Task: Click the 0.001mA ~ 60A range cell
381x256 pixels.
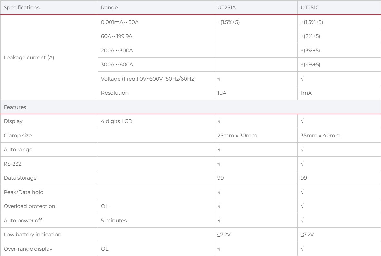Action: pos(120,22)
